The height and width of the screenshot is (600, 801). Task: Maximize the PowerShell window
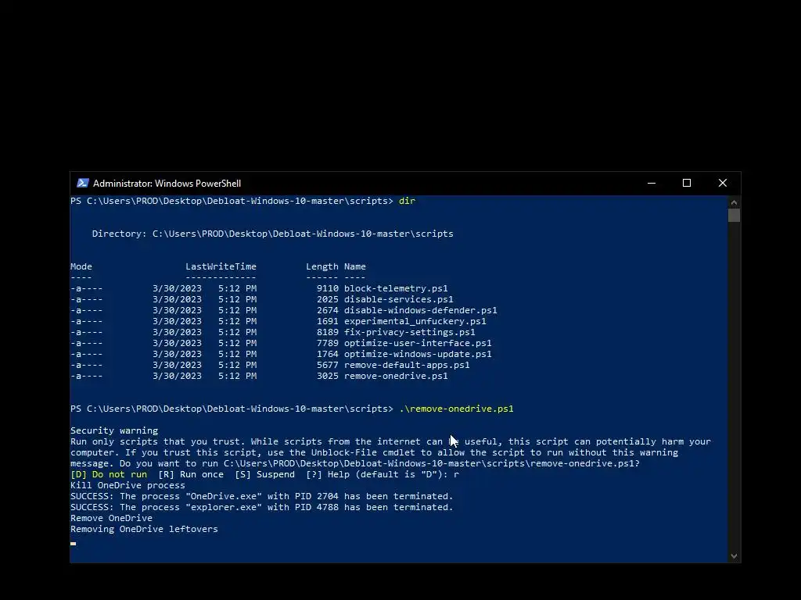click(687, 183)
